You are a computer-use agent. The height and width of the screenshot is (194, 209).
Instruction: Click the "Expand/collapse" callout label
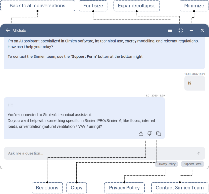(137, 6)
